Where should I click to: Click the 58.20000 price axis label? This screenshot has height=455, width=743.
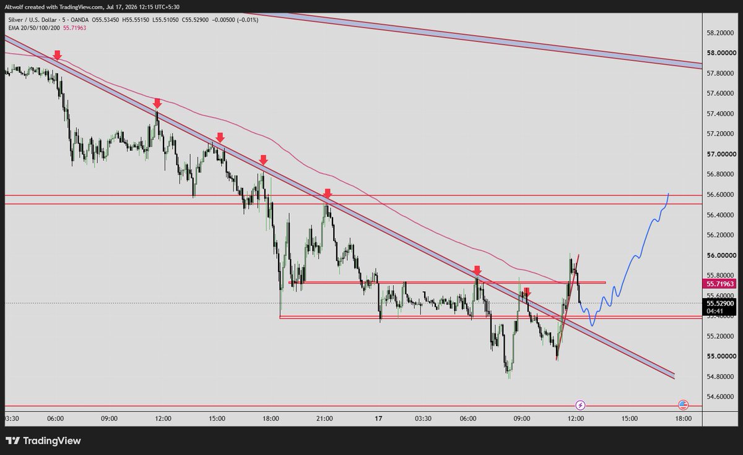point(720,33)
